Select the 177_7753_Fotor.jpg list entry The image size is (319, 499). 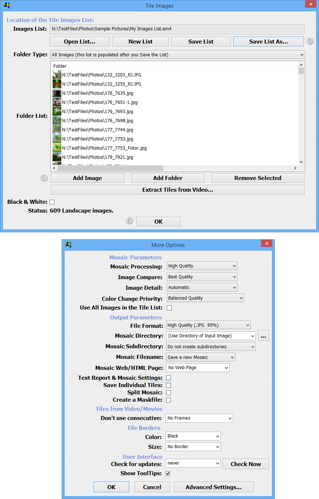click(x=104, y=148)
